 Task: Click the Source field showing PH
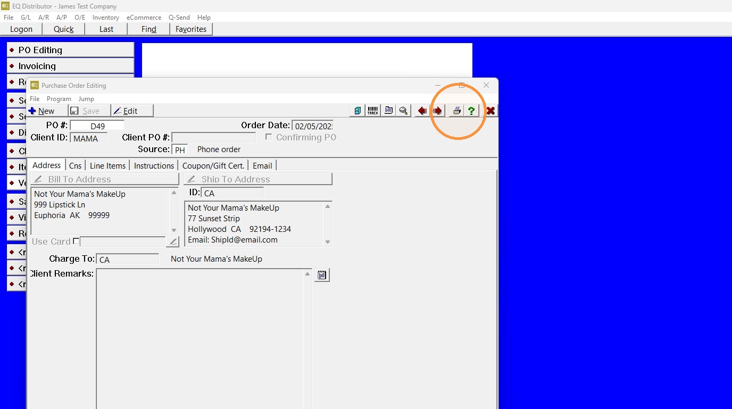point(180,150)
